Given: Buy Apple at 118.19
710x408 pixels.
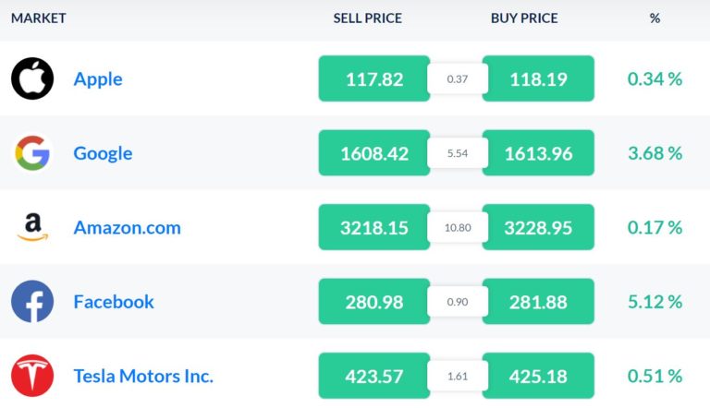Looking at the screenshot, I should pos(538,78).
